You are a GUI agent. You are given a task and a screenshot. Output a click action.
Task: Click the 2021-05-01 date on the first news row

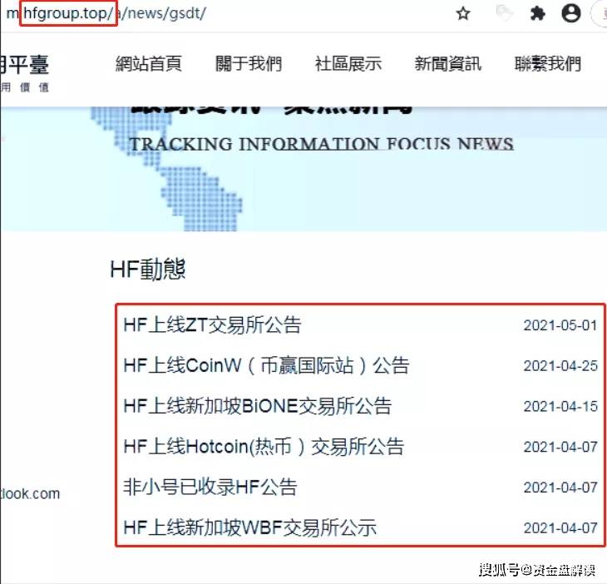click(560, 326)
